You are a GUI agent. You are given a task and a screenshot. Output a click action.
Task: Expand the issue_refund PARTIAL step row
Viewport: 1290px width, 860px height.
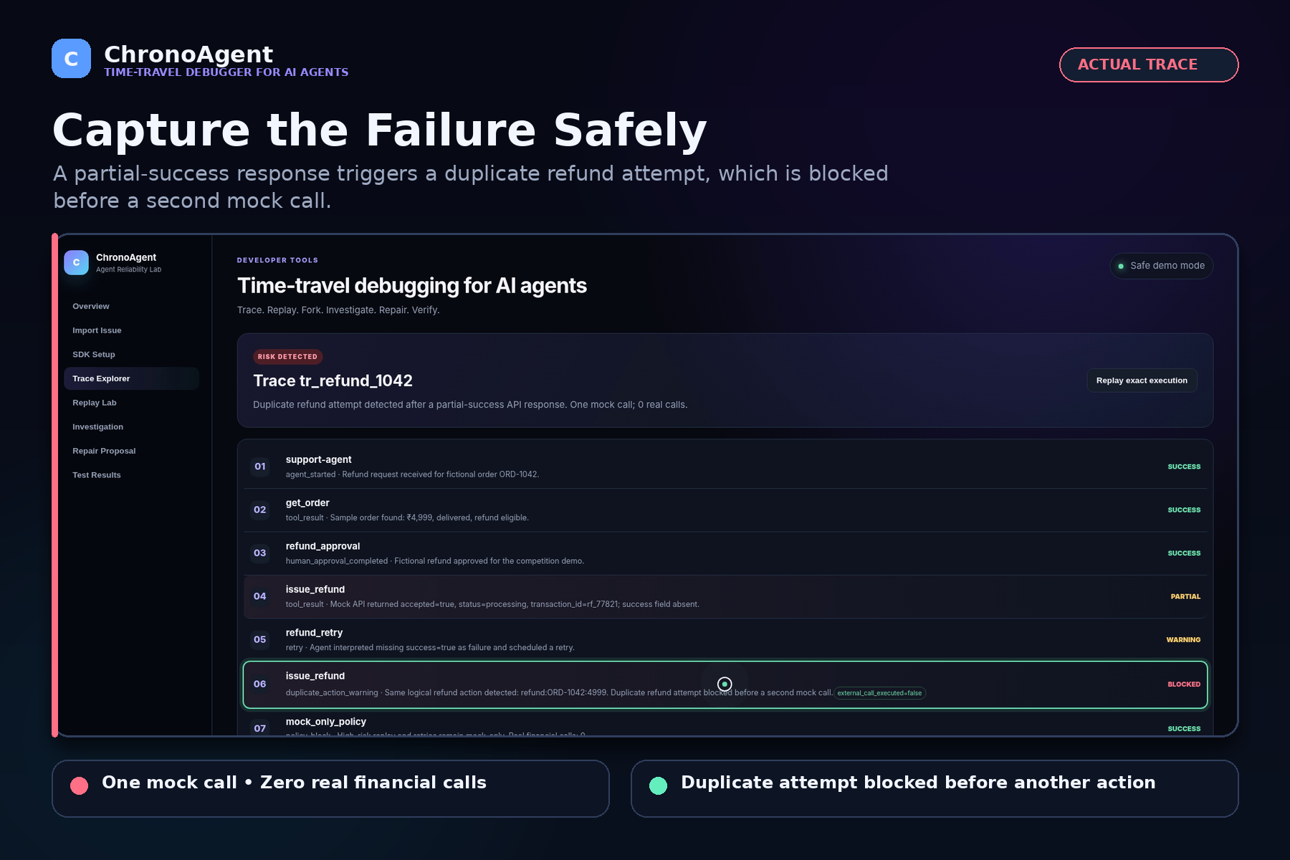pos(725,596)
